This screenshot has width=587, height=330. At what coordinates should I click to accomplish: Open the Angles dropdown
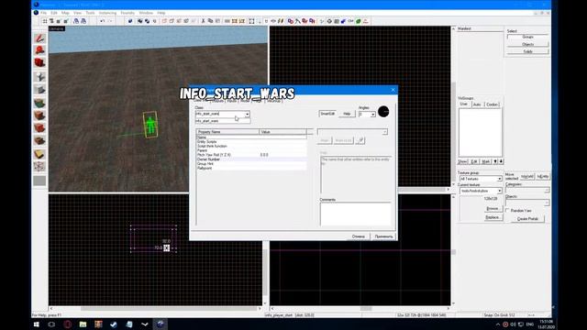pos(372,115)
